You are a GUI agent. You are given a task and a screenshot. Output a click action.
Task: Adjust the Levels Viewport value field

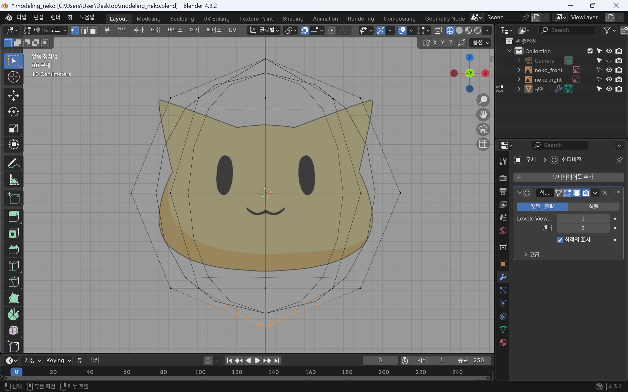click(583, 219)
